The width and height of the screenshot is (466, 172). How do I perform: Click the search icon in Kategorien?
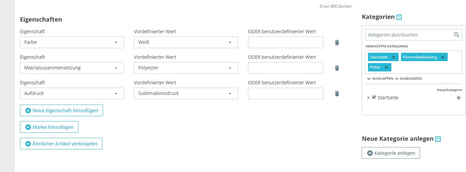(456, 35)
